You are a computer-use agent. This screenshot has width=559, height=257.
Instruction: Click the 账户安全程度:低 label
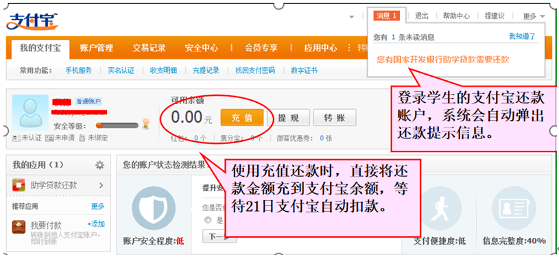click(154, 241)
